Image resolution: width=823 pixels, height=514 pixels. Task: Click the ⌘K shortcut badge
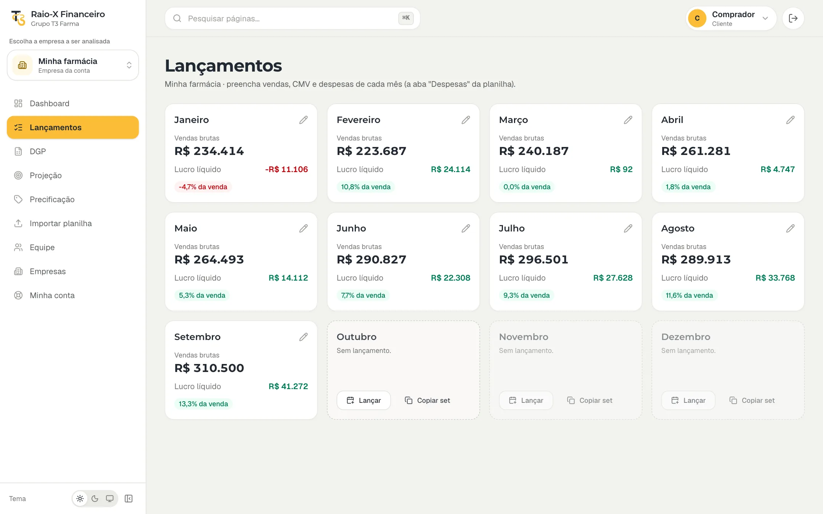406,18
